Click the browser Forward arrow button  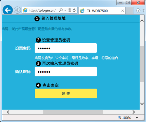coord(17,10)
